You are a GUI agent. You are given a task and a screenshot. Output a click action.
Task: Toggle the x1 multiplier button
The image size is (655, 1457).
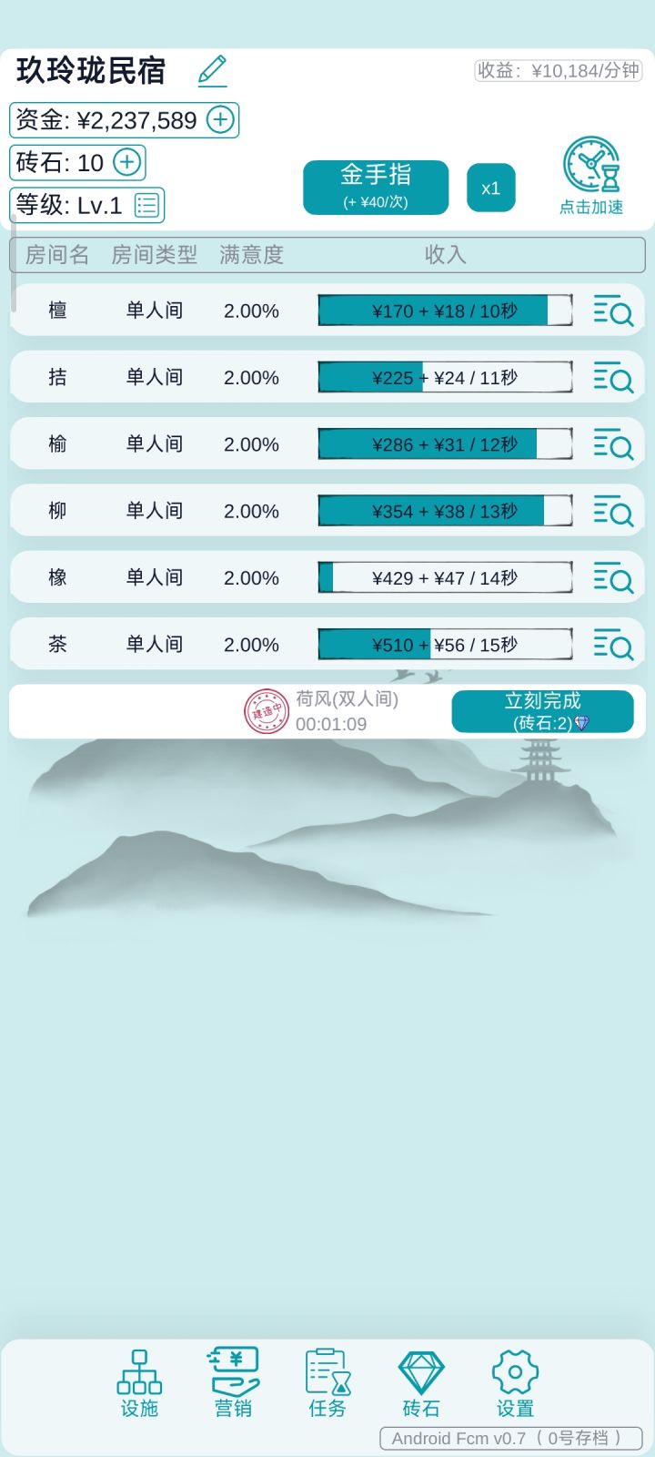coord(490,188)
